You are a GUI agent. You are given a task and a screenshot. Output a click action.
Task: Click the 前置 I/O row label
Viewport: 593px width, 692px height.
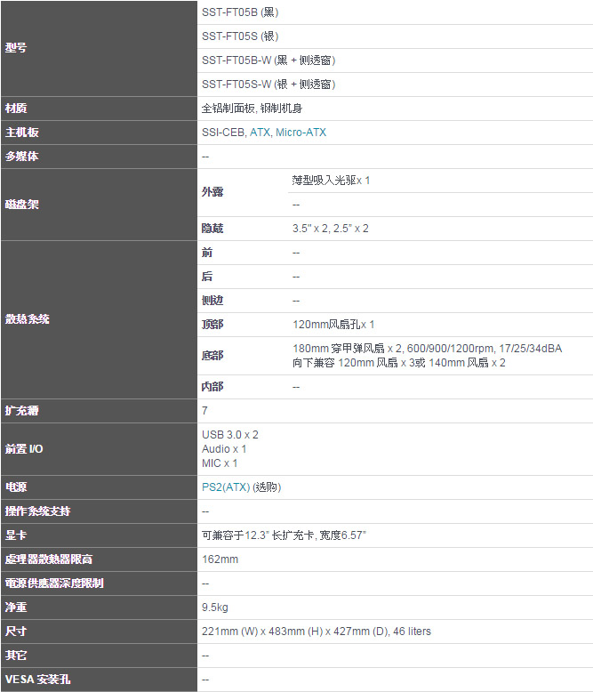point(24,449)
